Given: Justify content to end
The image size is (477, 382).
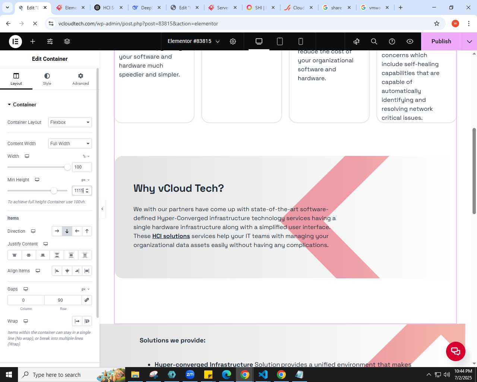Looking at the screenshot, I should [x=43, y=255].
